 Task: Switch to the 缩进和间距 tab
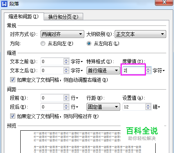(24, 17)
